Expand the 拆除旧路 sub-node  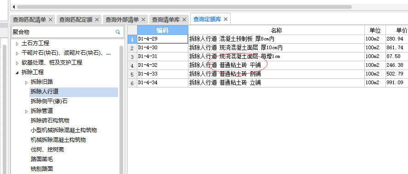26,82
